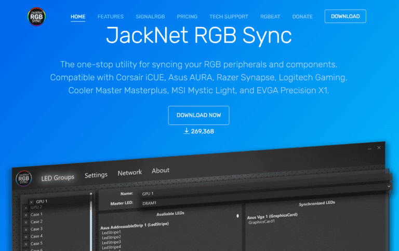The width and height of the screenshot is (399, 251).
Task: Open the RGBEAT nav link
Action: point(270,17)
